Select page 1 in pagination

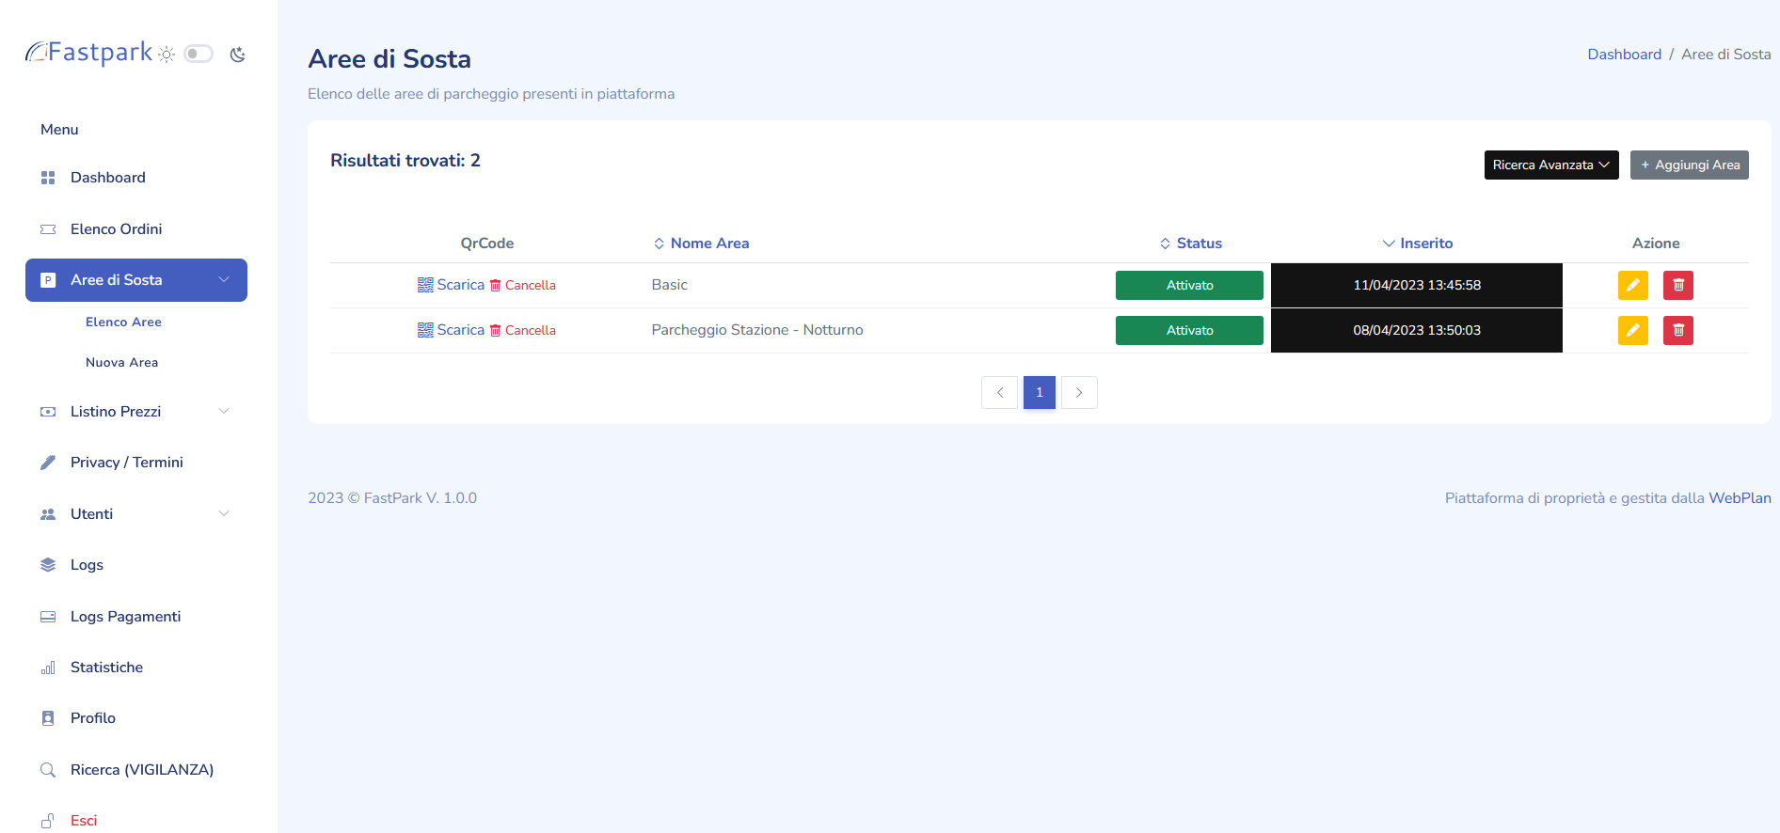tap(1040, 393)
